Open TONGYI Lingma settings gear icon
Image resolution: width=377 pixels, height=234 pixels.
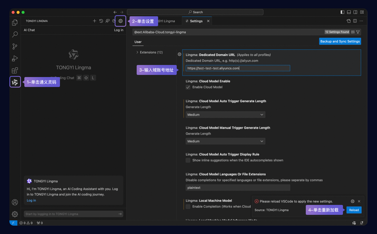[x=120, y=21]
